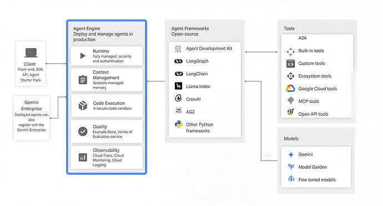Screen dimensions: 383x206
Task: Click the Models panel title
Action: 291,138
